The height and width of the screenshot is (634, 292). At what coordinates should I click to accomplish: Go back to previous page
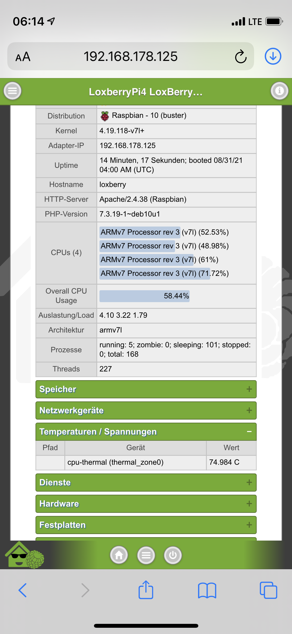(x=23, y=590)
